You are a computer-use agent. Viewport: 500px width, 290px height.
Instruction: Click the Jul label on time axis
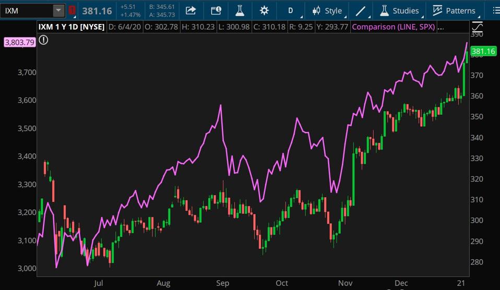[x=98, y=283]
